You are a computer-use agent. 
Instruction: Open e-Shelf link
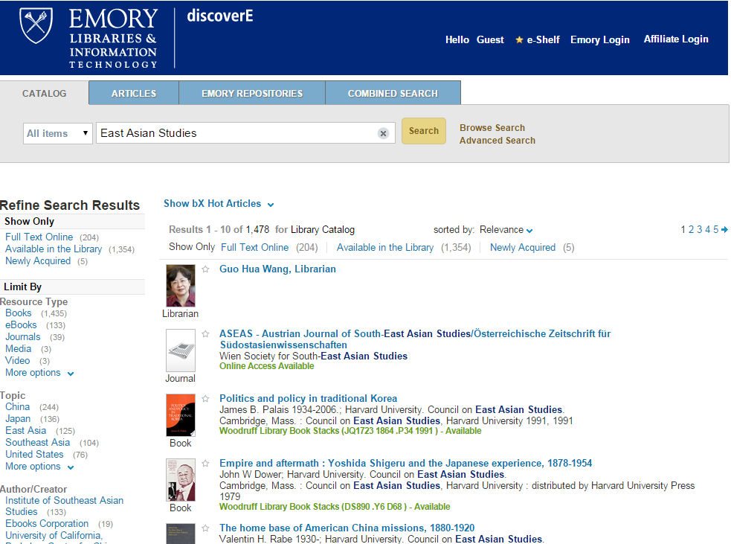click(543, 39)
